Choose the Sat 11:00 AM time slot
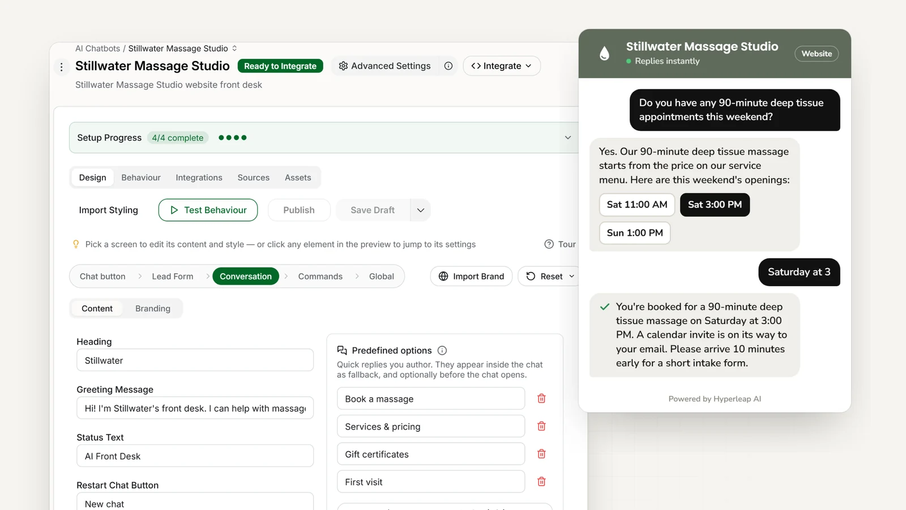The width and height of the screenshot is (906, 510). coord(637,205)
